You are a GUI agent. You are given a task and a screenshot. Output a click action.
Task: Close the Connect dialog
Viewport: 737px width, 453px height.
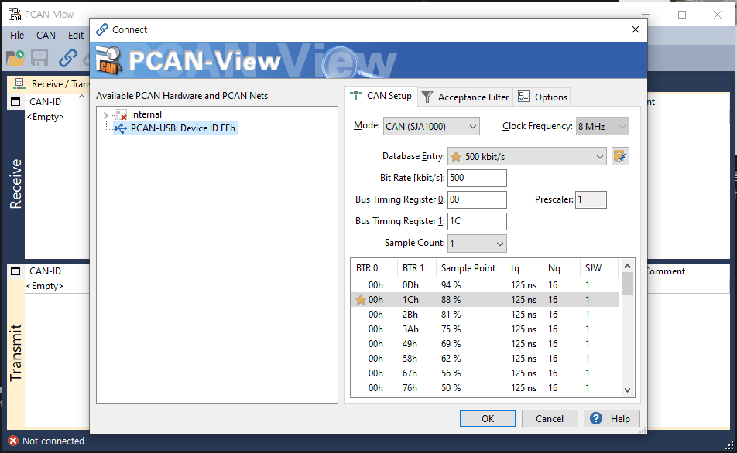[x=636, y=29]
